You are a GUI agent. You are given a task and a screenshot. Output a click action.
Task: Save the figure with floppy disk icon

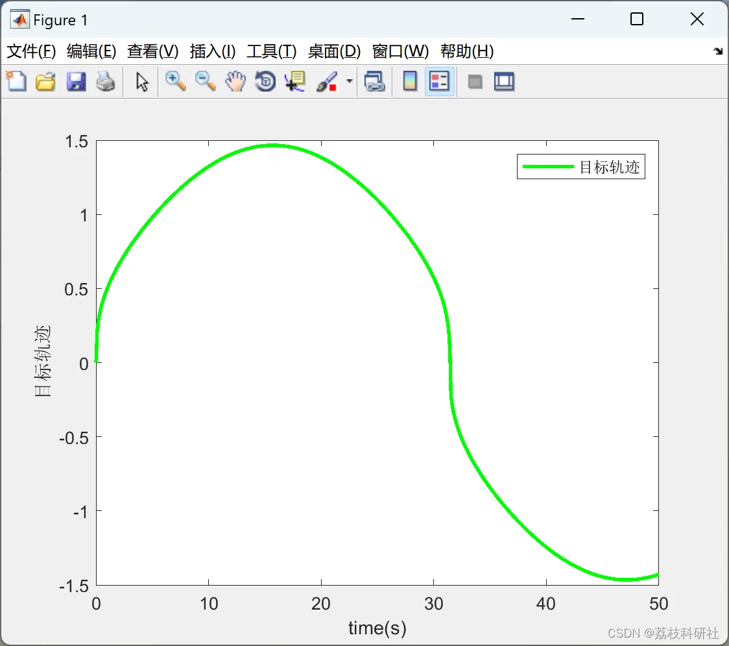[x=77, y=81]
